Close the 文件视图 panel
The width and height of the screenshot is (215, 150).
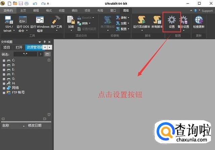click(x=49, y=42)
